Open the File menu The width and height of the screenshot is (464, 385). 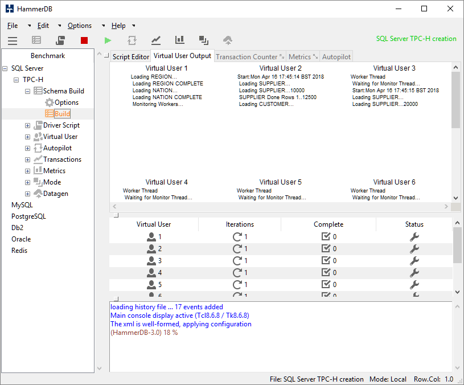click(x=13, y=26)
